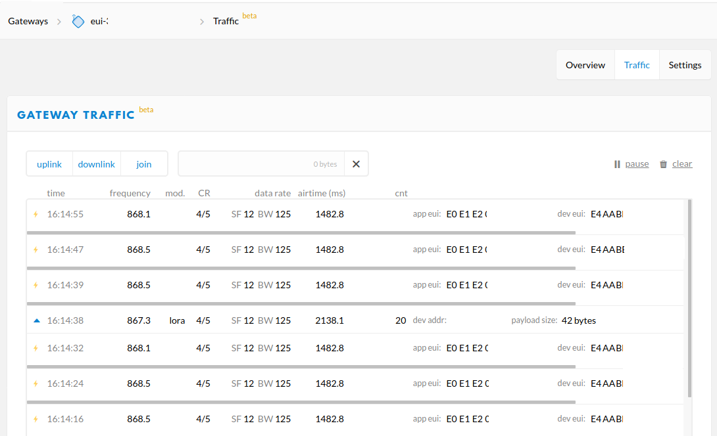Click the lightning bolt icon at 16:14:47

click(x=36, y=250)
